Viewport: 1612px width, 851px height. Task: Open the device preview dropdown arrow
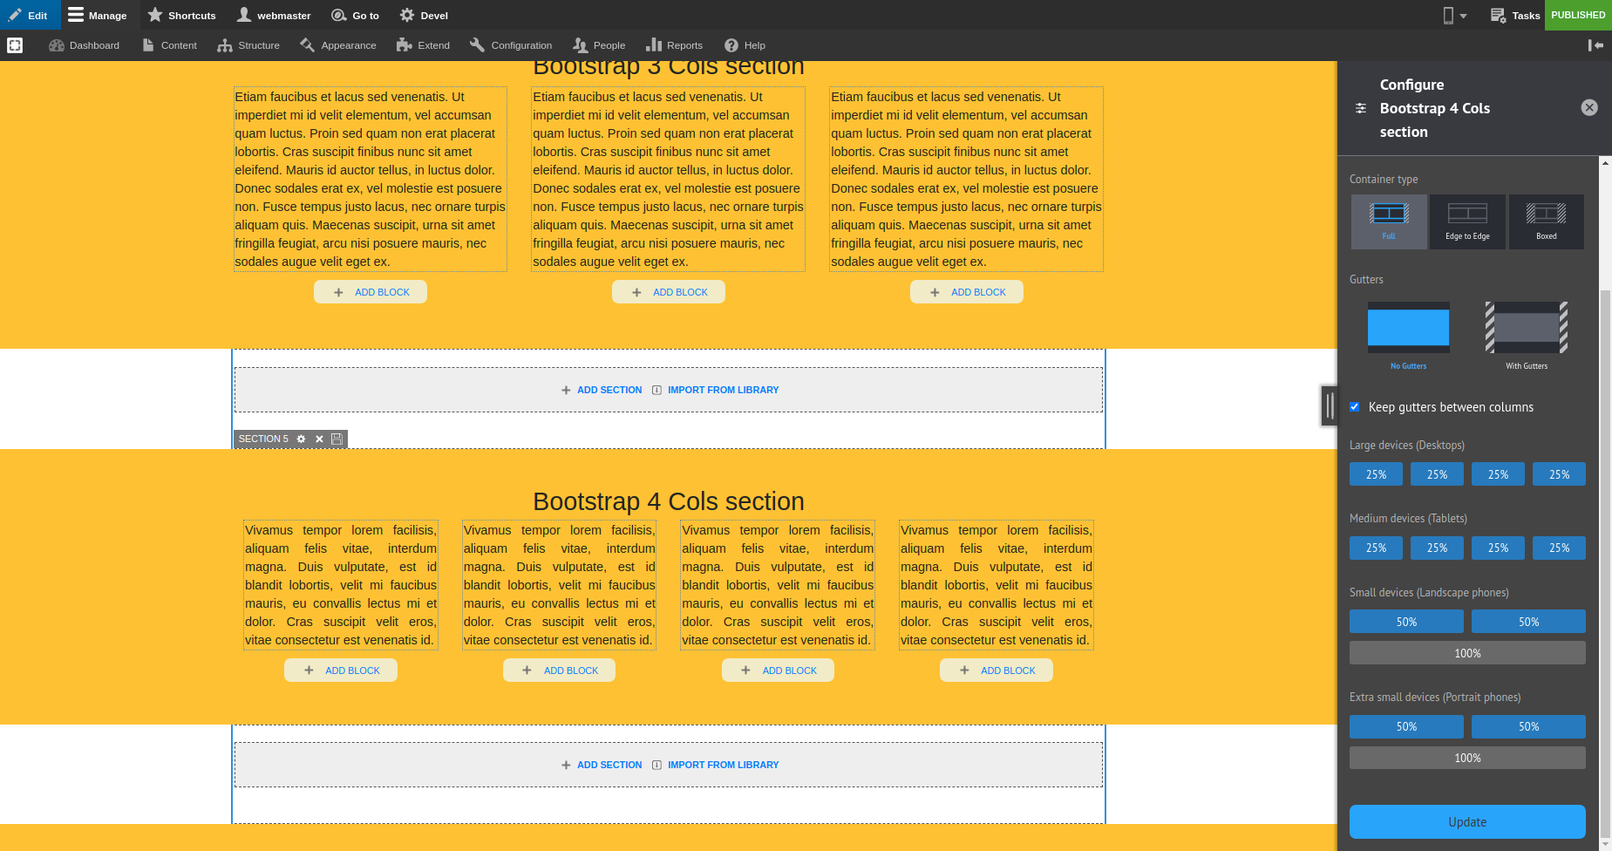coord(1463,15)
